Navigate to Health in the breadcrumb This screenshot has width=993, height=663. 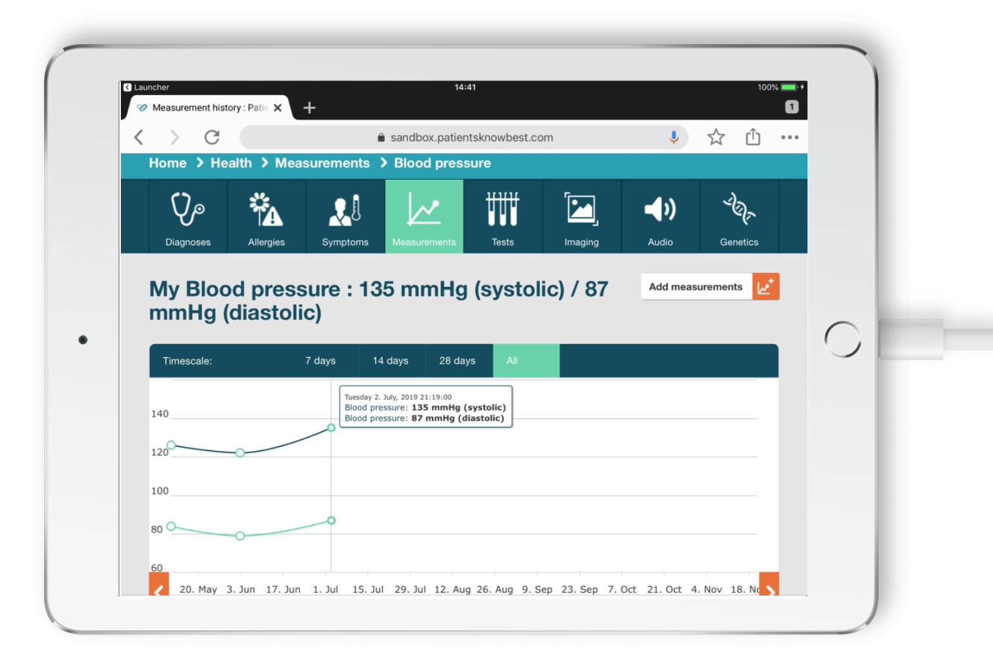pos(231,163)
